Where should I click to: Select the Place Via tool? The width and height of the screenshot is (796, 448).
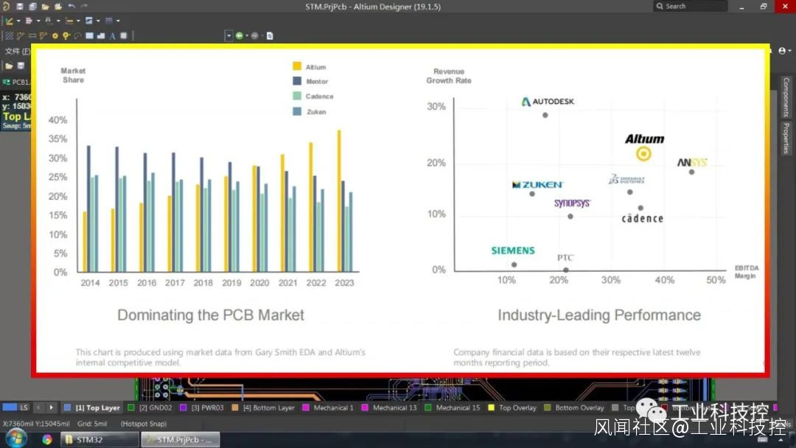pos(66,35)
